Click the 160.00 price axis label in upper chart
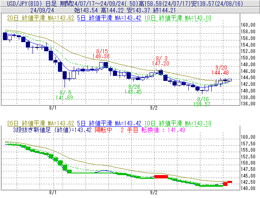 (248, 25)
